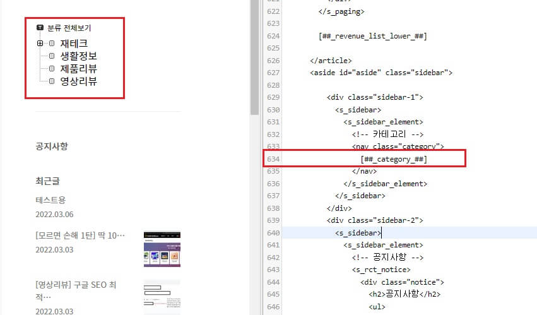Image resolution: width=537 pixels, height=315 pixels.
Task: Click the </nav> code line
Action: 364,171
